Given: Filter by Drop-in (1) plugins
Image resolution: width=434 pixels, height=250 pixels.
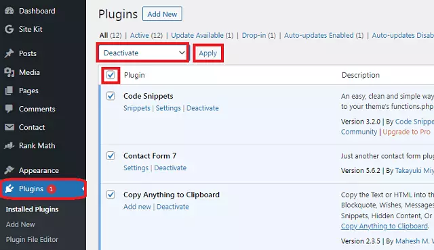Looking at the screenshot, I should (259, 35).
